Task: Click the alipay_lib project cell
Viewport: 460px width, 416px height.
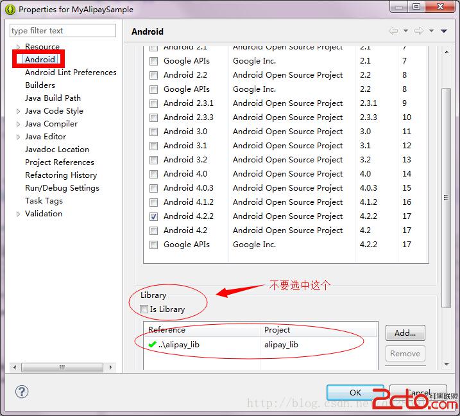Action: (281, 344)
